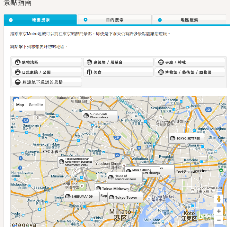Open the 地區搜索 tab
The width and height of the screenshot is (230, 227).
coord(189,20)
